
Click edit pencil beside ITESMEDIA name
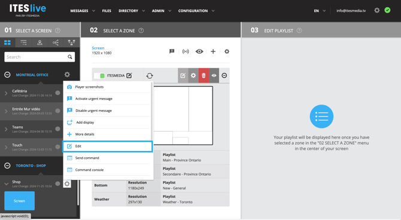[129, 75]
